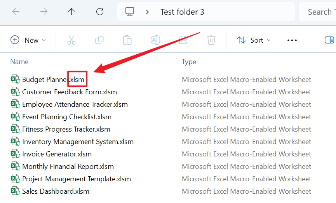336x203 pixels.
Task: Refresh the current folder view
Action: click(100, 12)
